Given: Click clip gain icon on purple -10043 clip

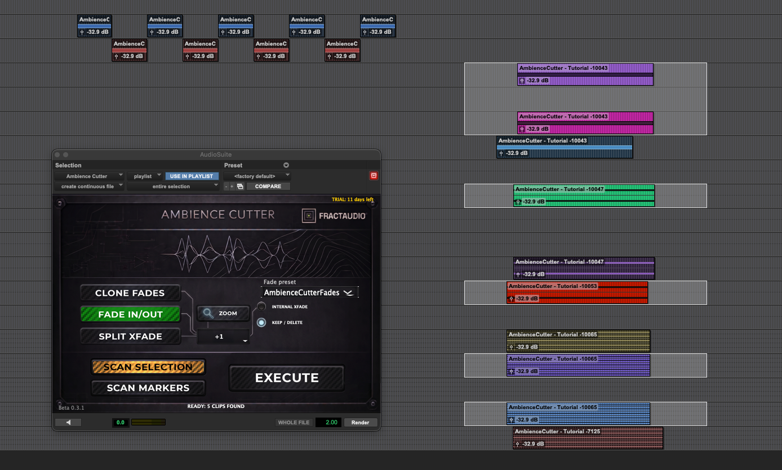Looking at the screenshot, I should pos(522,81).
